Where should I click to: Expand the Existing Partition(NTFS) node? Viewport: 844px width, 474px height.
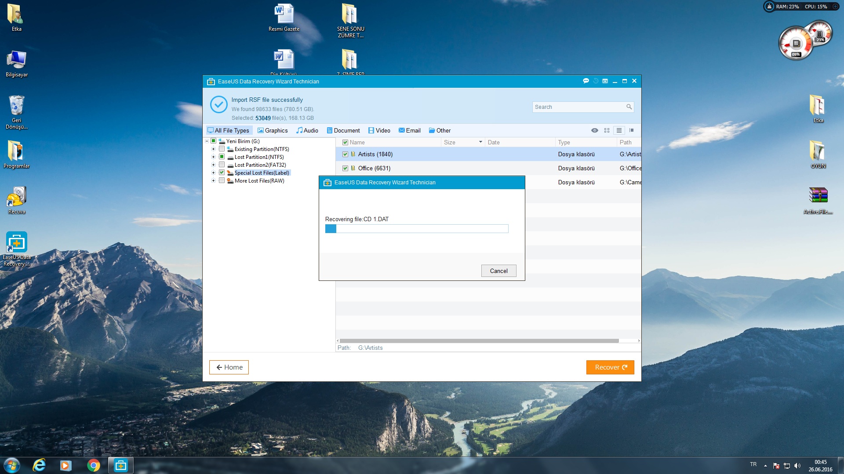click(213, 149)
